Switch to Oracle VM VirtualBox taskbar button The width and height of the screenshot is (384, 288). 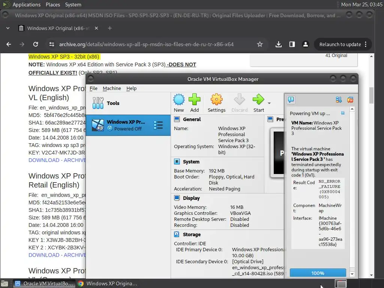coord(44,283)
